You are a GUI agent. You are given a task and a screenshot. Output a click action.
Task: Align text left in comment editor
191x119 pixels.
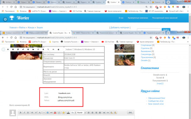(x=89, y=113)
